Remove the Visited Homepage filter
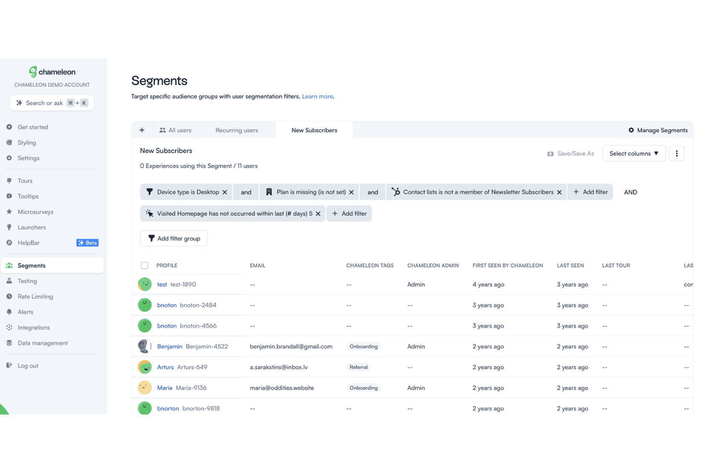This screenshot has height=473, width=710. (x=318, y=214)
